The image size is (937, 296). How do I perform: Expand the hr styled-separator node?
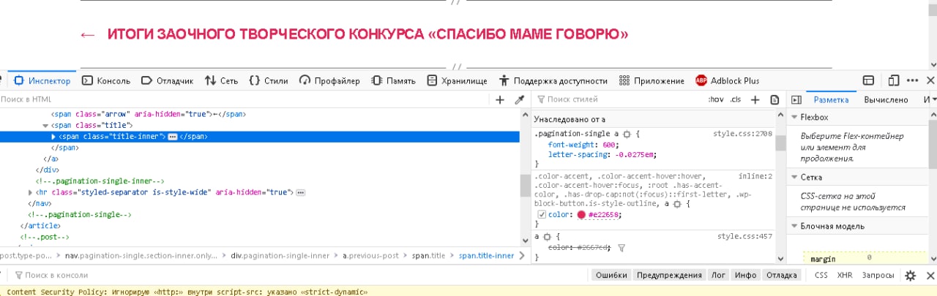pyautogui.click(x=29, y=192)
